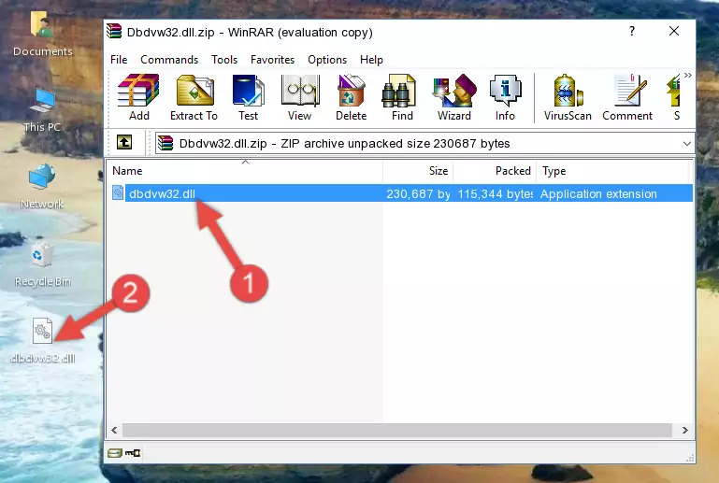The image size is (719, 483).
Task: Go up one folder level icon
Action: pyautogui.click(x=124, y=143)
